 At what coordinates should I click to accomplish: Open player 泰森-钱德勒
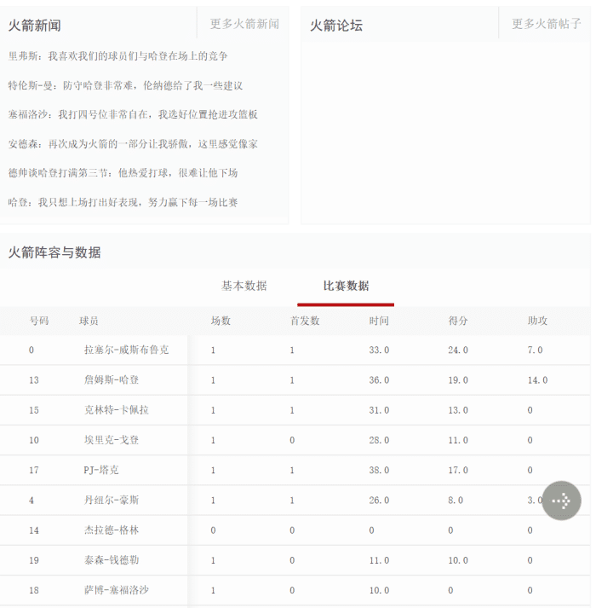(x=112, y=560)
